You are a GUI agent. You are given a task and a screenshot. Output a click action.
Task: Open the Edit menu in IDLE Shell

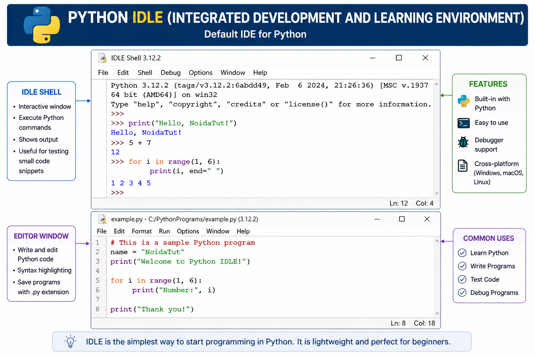click(x=123, y=73)
